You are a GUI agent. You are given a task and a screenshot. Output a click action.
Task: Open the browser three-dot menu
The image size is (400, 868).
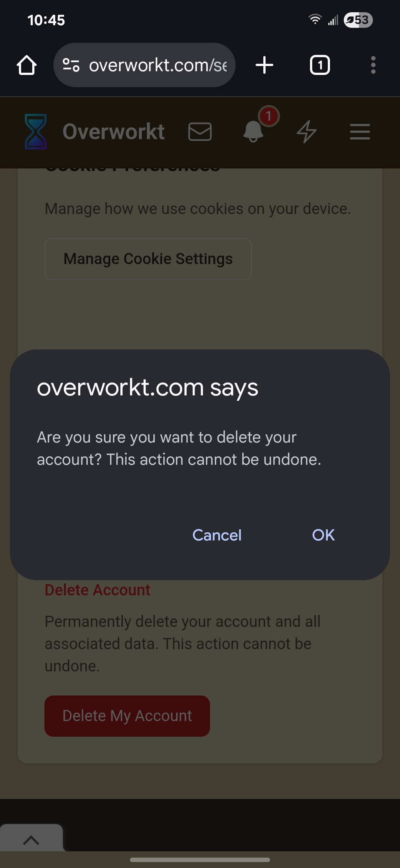373,65
